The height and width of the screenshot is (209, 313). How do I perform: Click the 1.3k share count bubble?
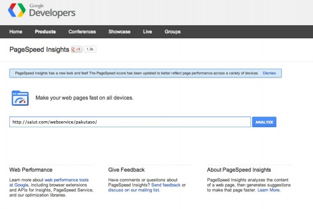(x=90, y=49)
